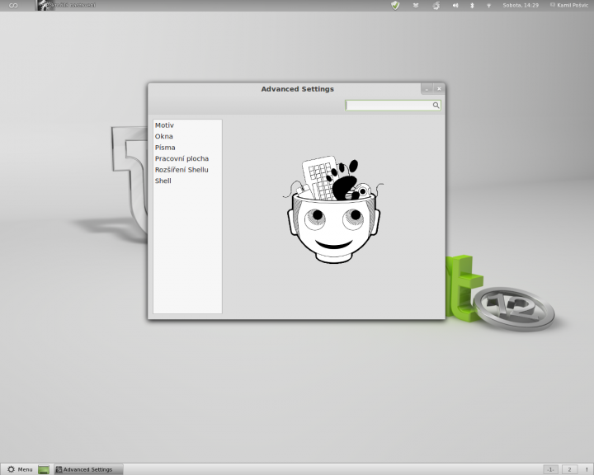Screen dimensions: 594x475
Task: Open the active application menu in top panel
Action: tap(66, 5)
